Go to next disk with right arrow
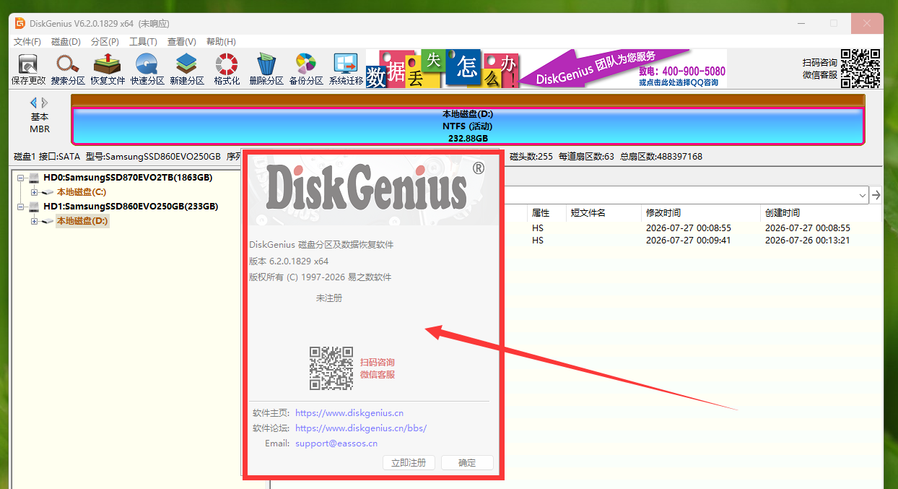The height and width of the screenshot is (489, 898). click(45, 103)
